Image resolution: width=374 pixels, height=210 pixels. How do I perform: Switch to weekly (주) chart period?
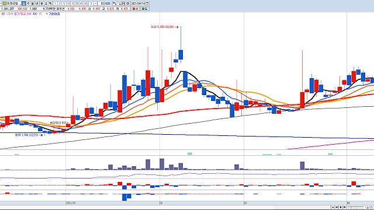coord(28,3)
